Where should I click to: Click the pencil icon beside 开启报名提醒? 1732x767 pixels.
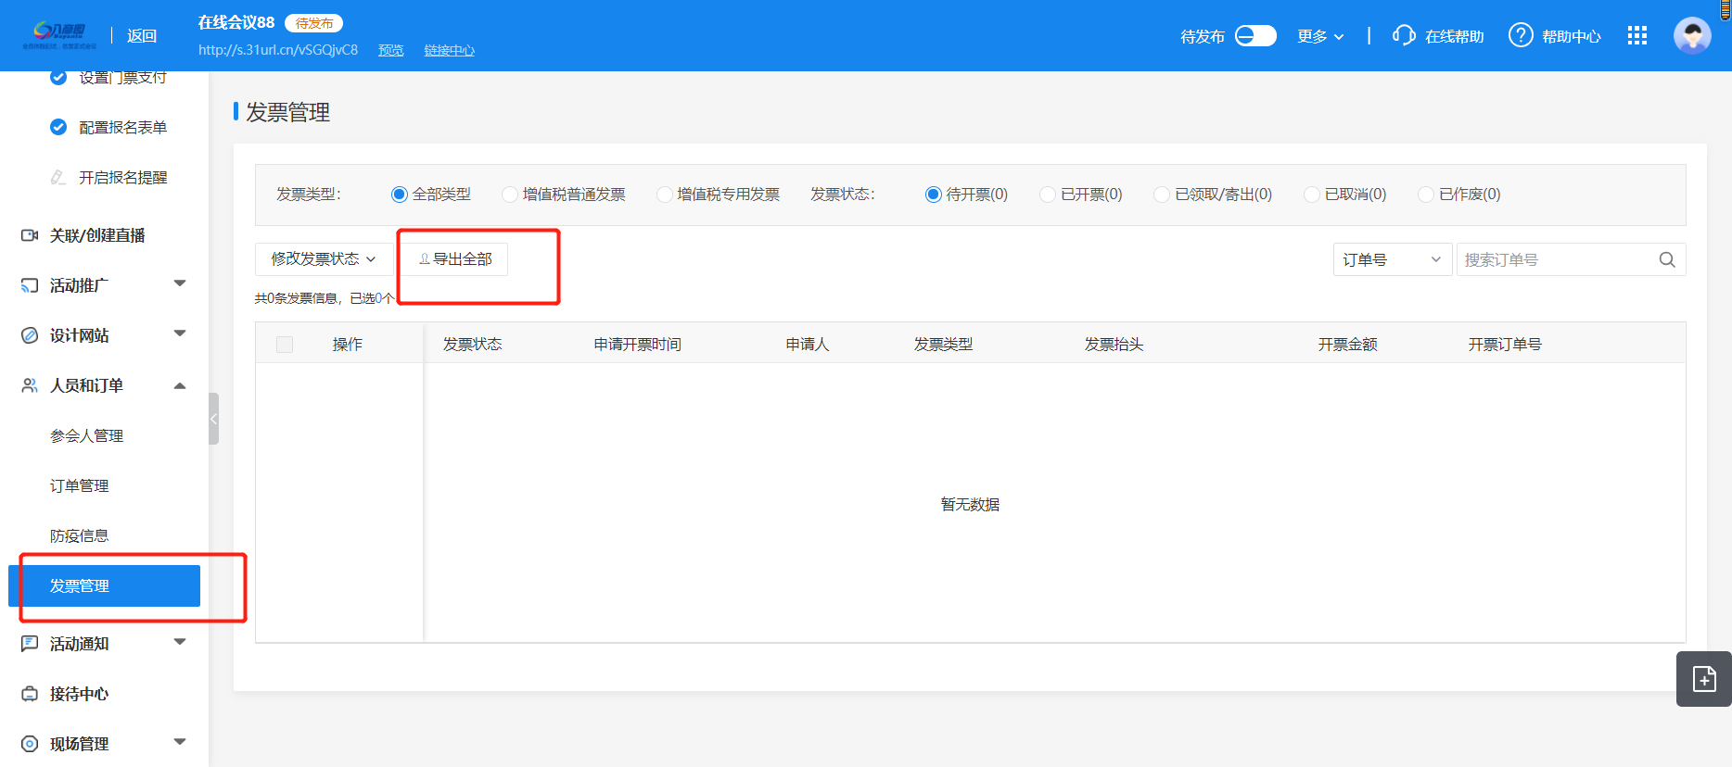[58, 177]
